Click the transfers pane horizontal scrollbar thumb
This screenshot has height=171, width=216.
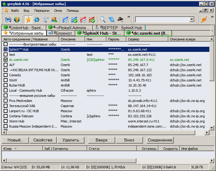[71, 160]
